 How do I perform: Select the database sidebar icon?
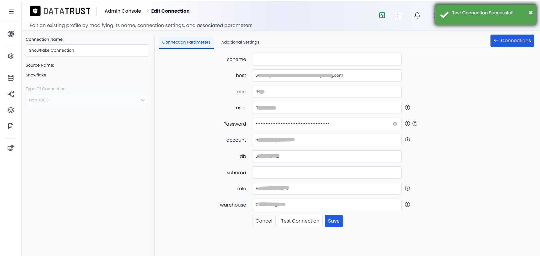point(11,78)
